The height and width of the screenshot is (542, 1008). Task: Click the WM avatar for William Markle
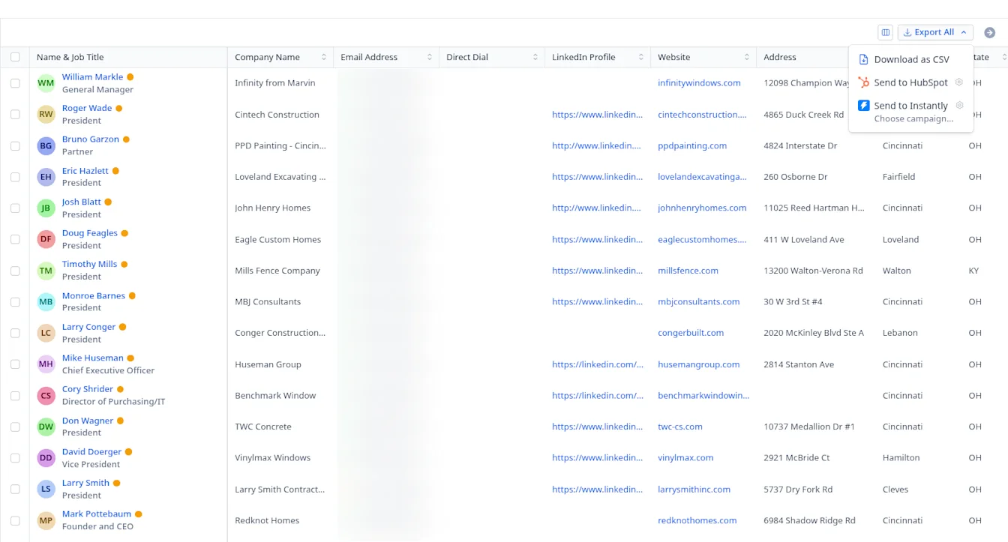46,83
